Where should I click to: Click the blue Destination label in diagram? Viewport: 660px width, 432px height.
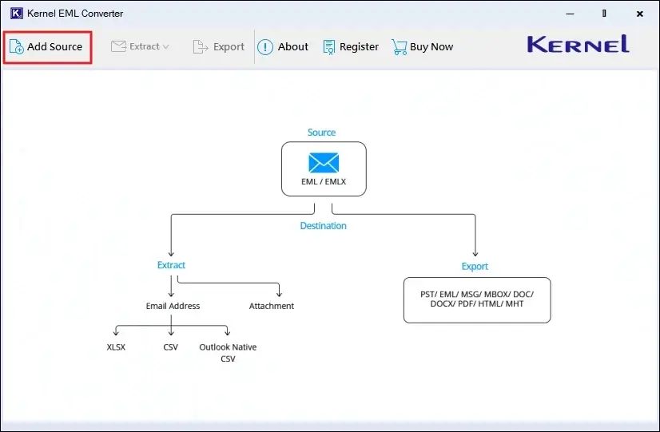[323, 226]
